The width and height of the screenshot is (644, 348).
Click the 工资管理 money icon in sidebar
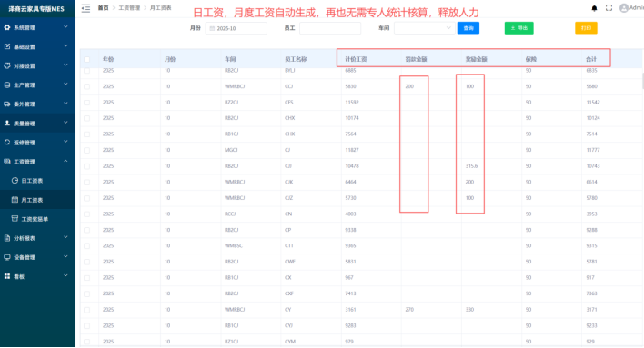pyautogui.click(x=7, y=161)
